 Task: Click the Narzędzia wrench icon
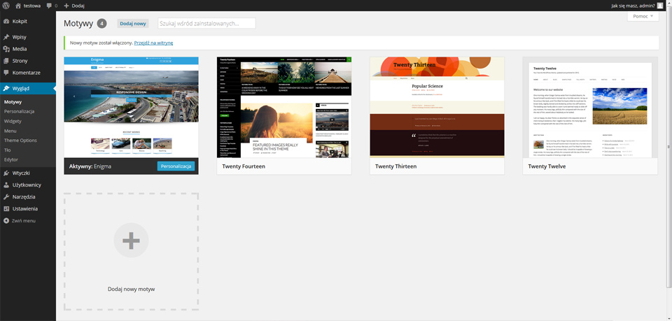[x=6, y=197]
